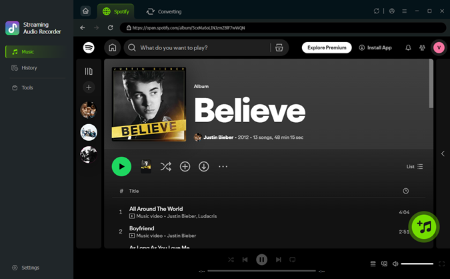
Task: Play the album with the green play button
Action: click(121, 166)
